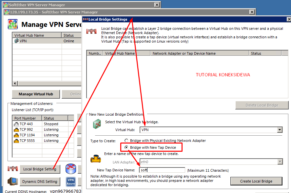Close the 128.199.173.35 Server Manager window
Image resolution: width=291 pixels, height=193 pixels.
[x=252, y=12]
